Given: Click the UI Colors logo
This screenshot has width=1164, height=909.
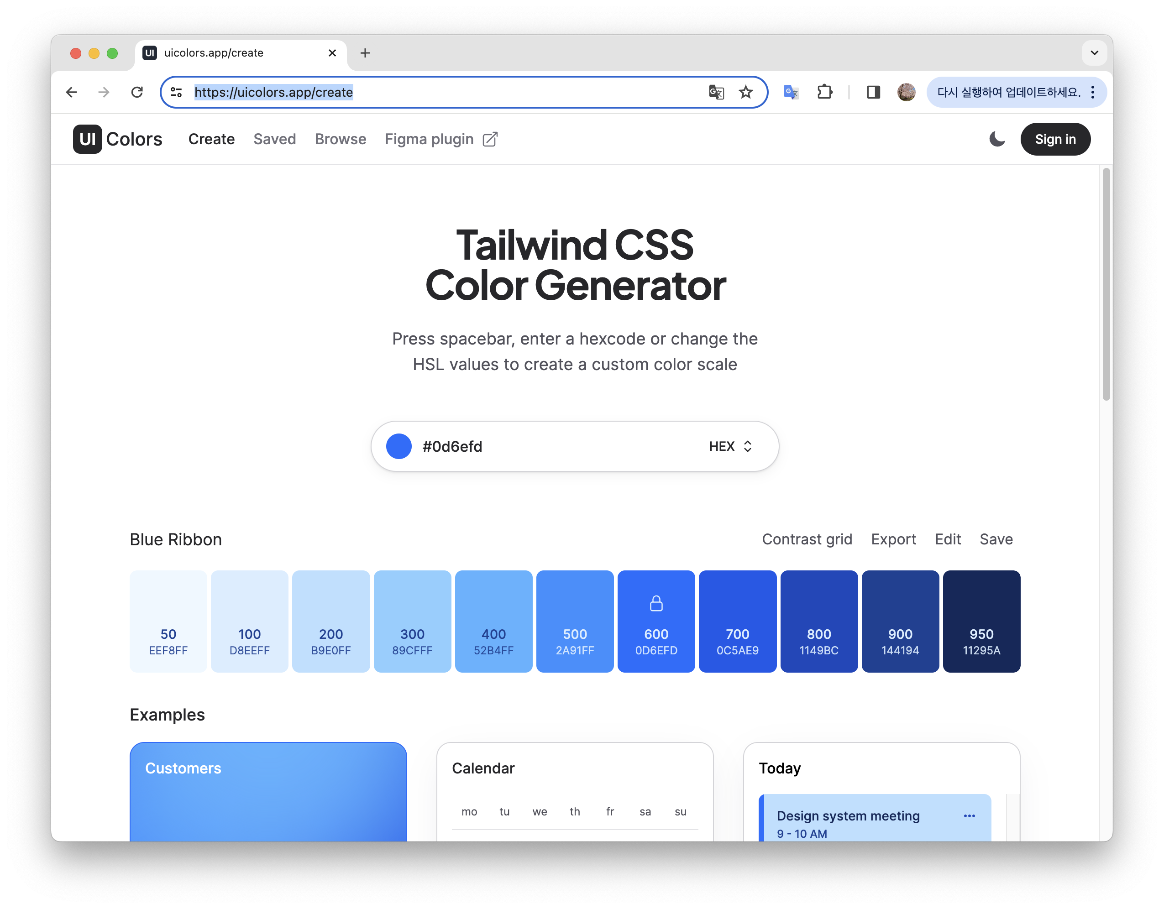Looking at the screenshot, I should click(x=118, y=139).
